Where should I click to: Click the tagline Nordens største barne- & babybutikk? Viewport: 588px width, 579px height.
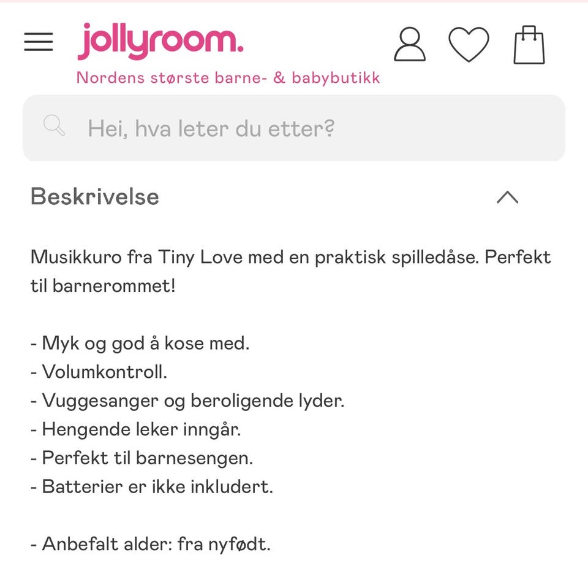point(228,77)
